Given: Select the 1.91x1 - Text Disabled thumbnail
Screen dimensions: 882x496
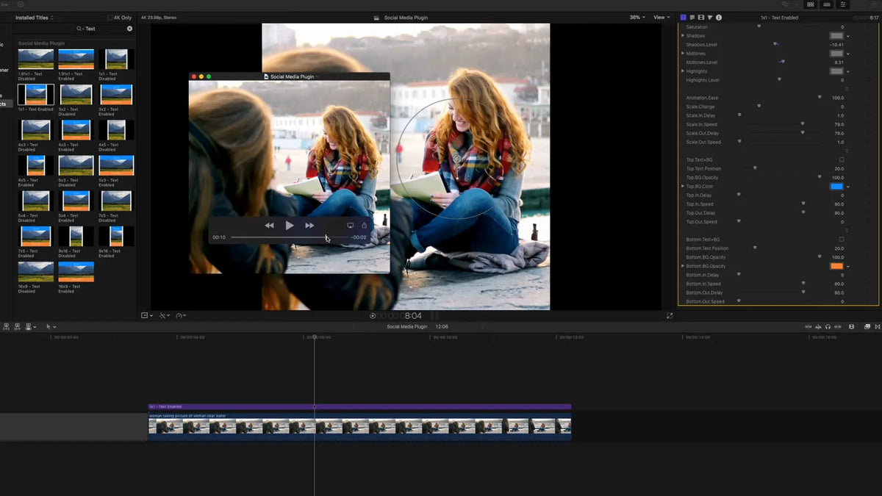Looking at the screenshot, I should 35,59.
